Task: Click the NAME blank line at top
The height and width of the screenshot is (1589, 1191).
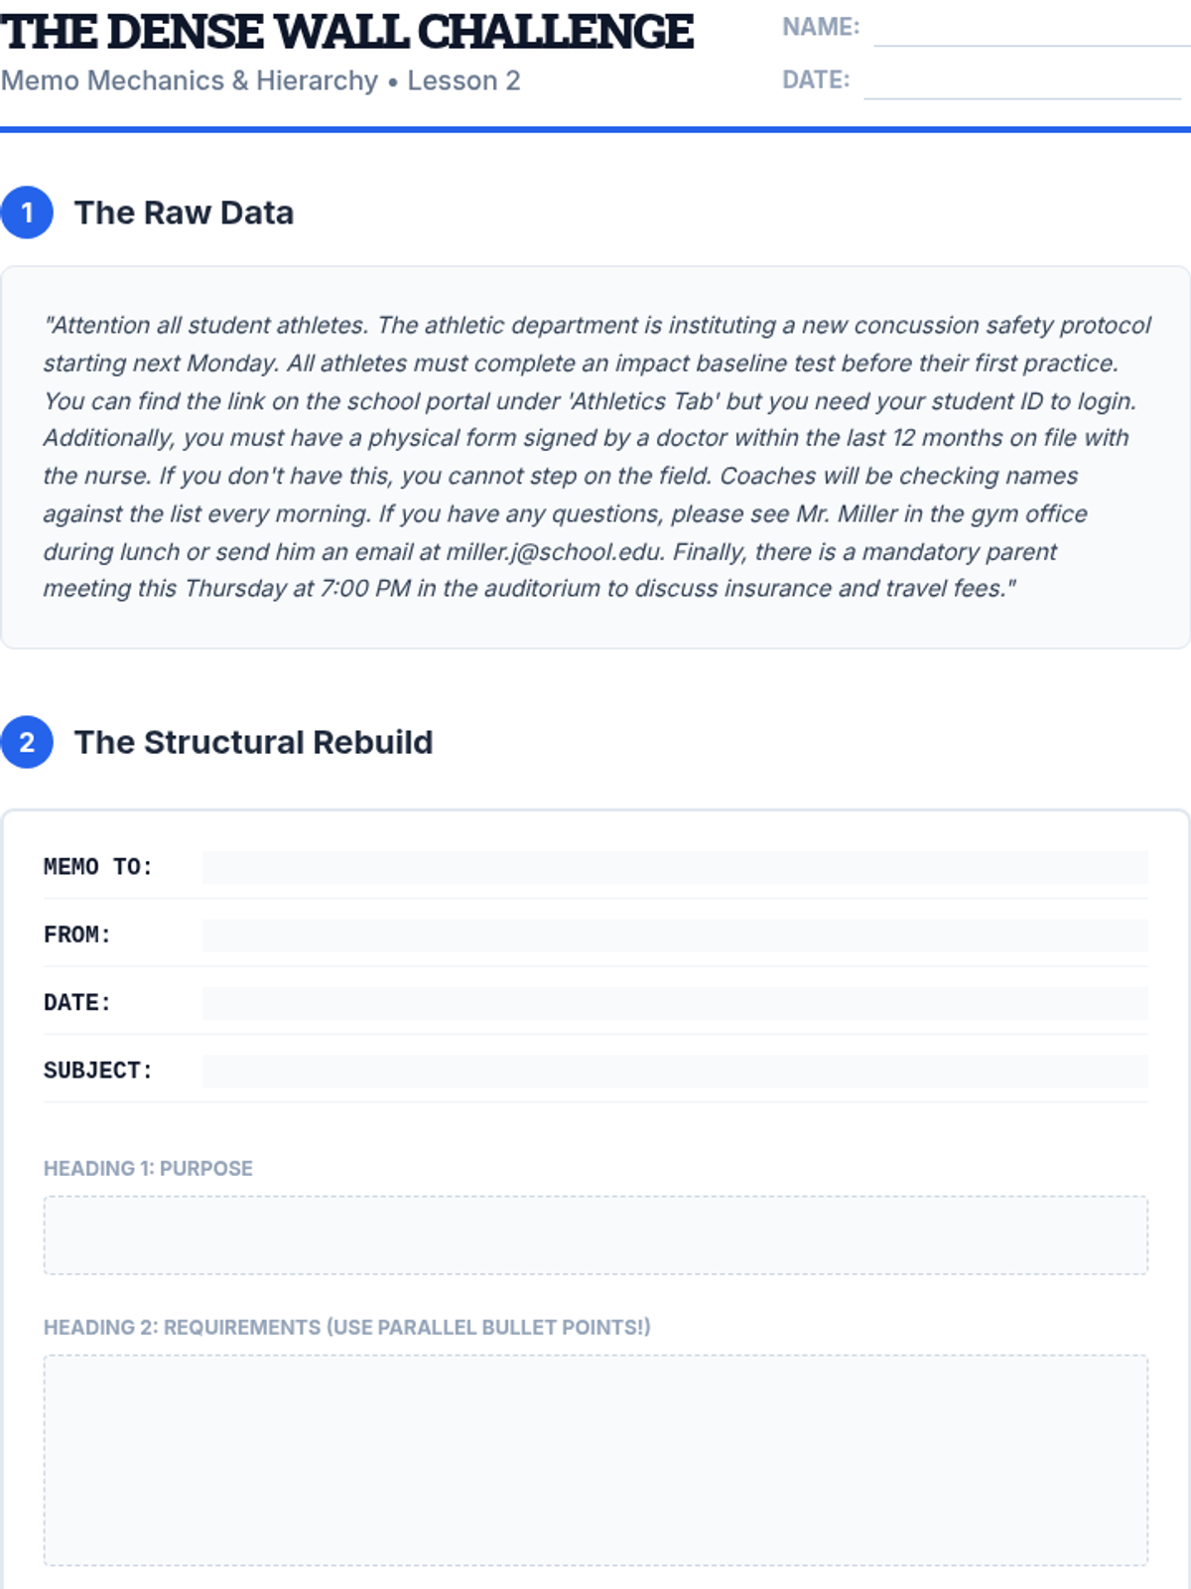Action: (1032, 30)
